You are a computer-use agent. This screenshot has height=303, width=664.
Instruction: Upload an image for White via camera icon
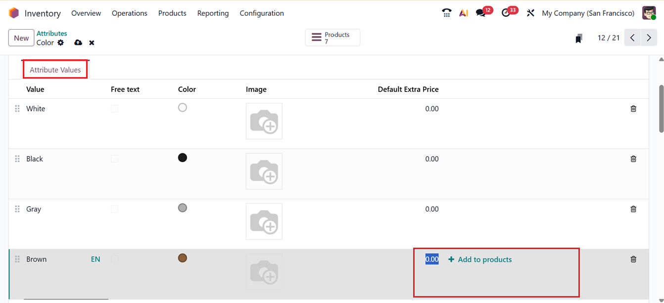(x=264, y=121)
